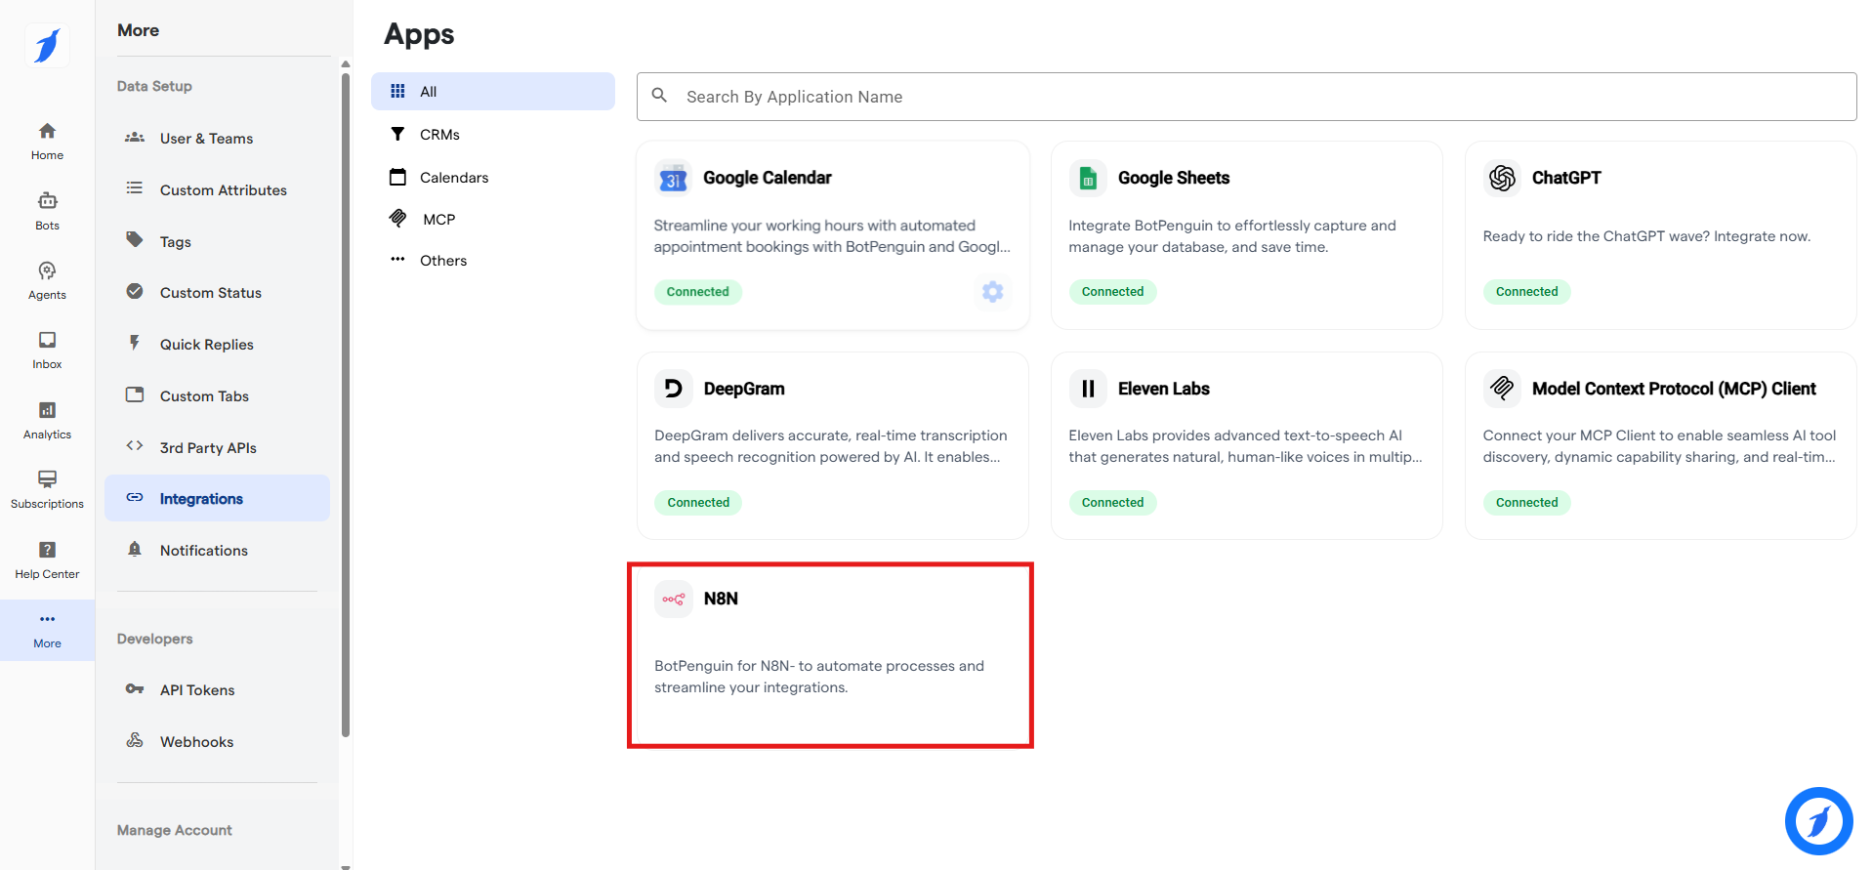Open the Bots section in sidebar

[47, 210]
